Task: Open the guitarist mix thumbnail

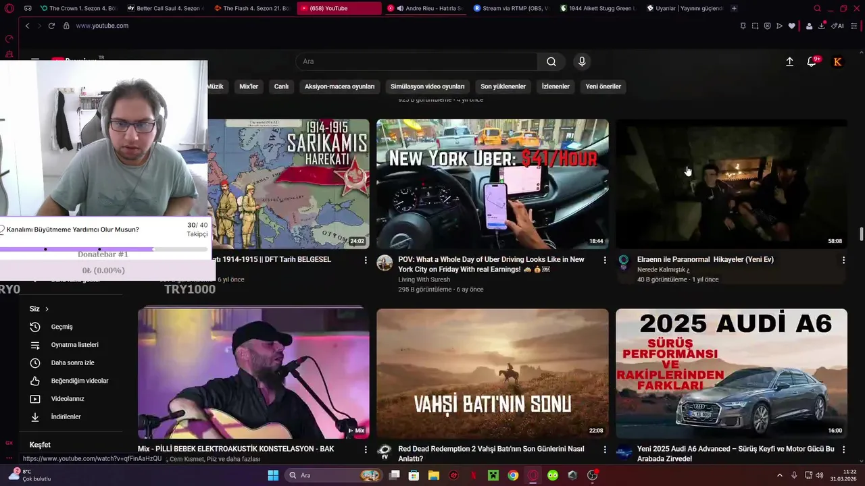Action: (x=253, y=374)
